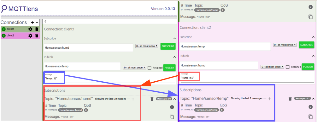Open client2 publish QoS dropdown
Viewport: 317px width, 125px height.
pos(272,67)
